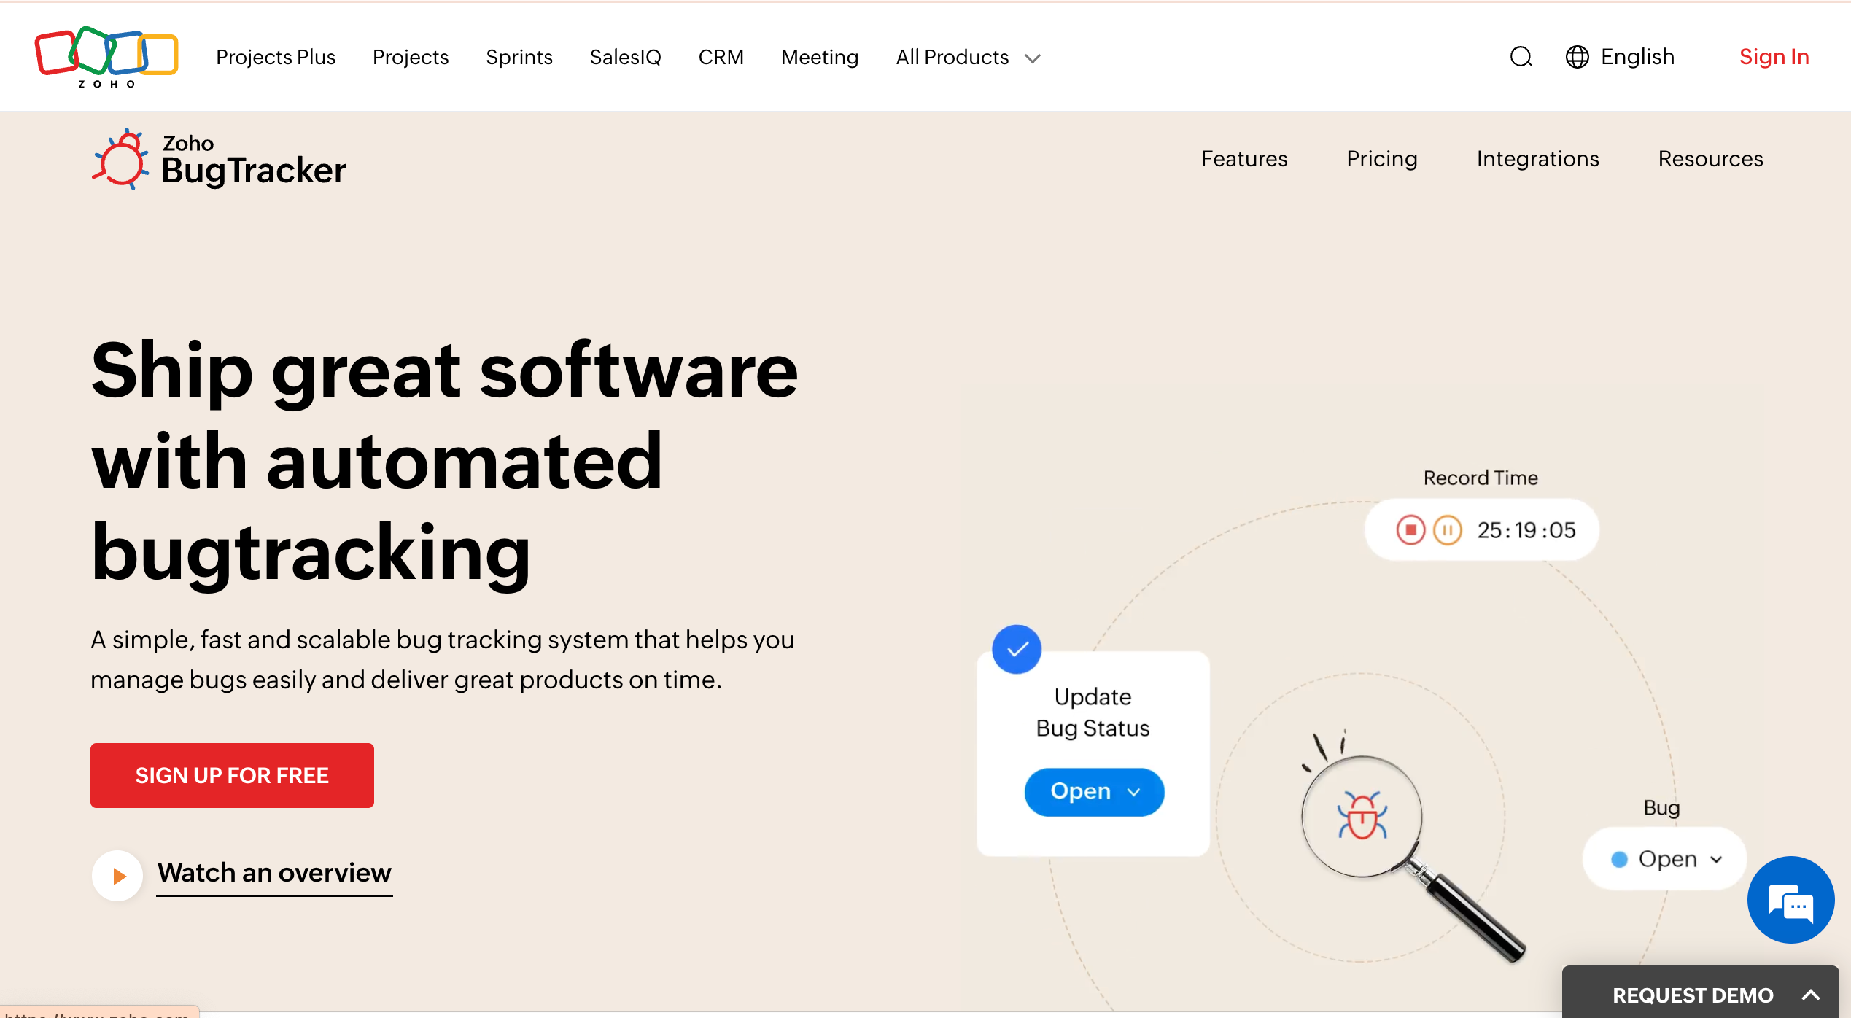
Task: Open the live chat bubble icon
Action: pyautogui.click(x=1790, y=900)
